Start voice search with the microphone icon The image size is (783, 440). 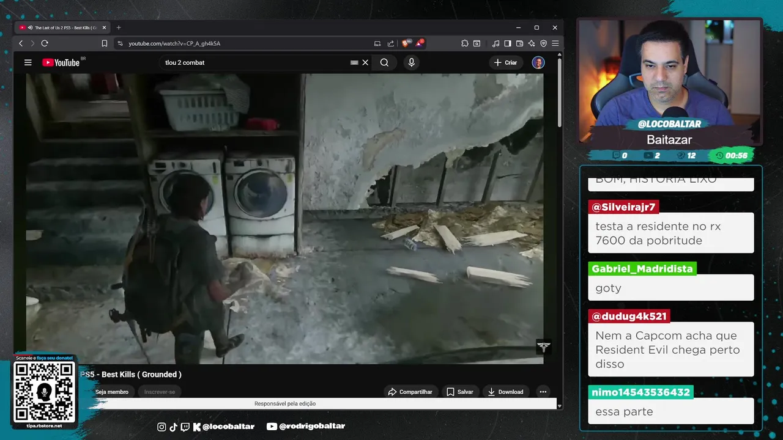pyautogui.click(x=411, y=62)
